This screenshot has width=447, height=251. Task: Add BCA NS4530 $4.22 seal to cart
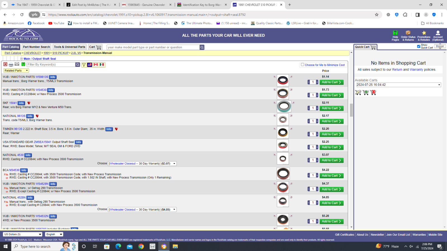331,176
